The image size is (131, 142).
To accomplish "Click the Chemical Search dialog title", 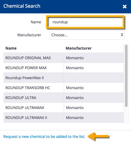I will (x=22, y=6).
